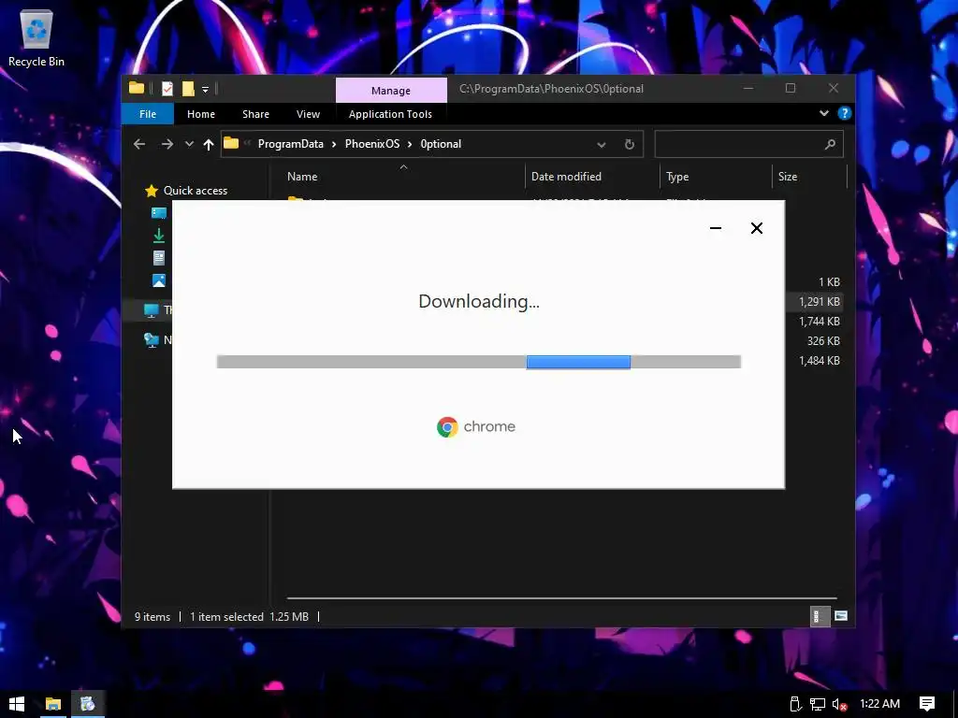The image size is (958, 718).
Task: Select the file row sized 326 KB
Action: click(816, 340)
